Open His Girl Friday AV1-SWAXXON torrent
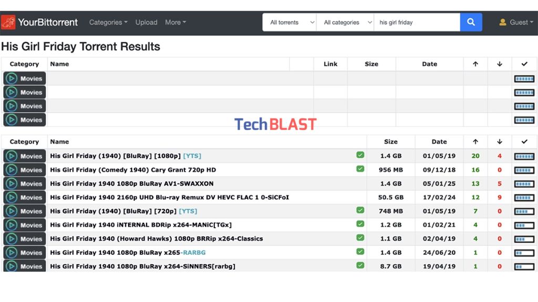Image resolution: width=538 pixels, height=302 pixels. pos(132,184)
